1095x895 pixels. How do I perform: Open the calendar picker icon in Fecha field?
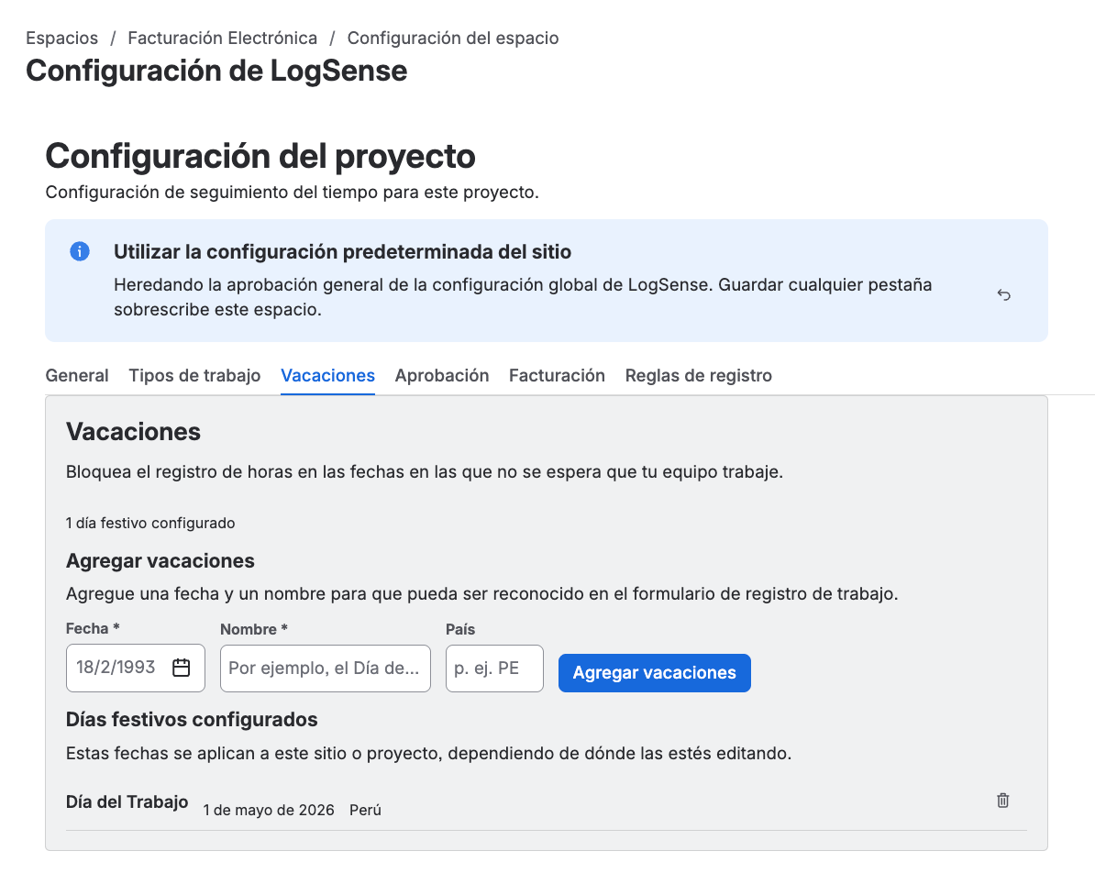point(181,668)
